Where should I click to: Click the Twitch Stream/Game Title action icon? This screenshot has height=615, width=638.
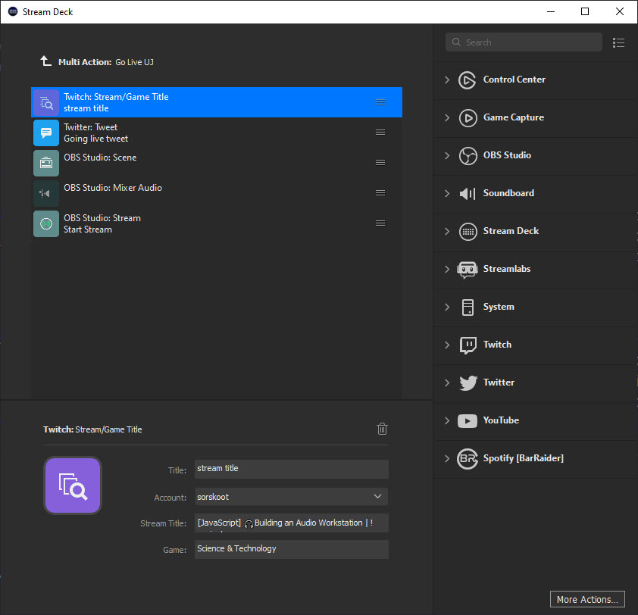tap(46, 102)
